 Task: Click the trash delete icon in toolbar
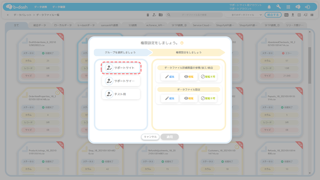148,15
